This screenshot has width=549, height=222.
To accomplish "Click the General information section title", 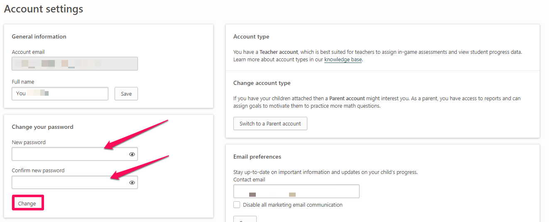I will [x=39, y=36].
